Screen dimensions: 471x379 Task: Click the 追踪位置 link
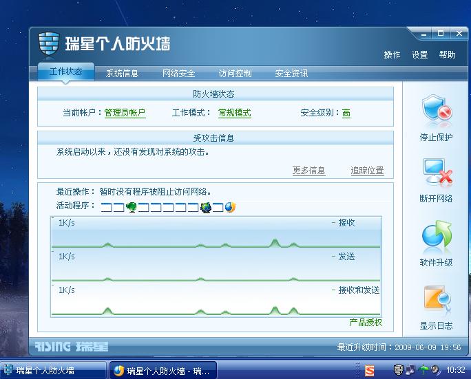[x=368, y=171]
